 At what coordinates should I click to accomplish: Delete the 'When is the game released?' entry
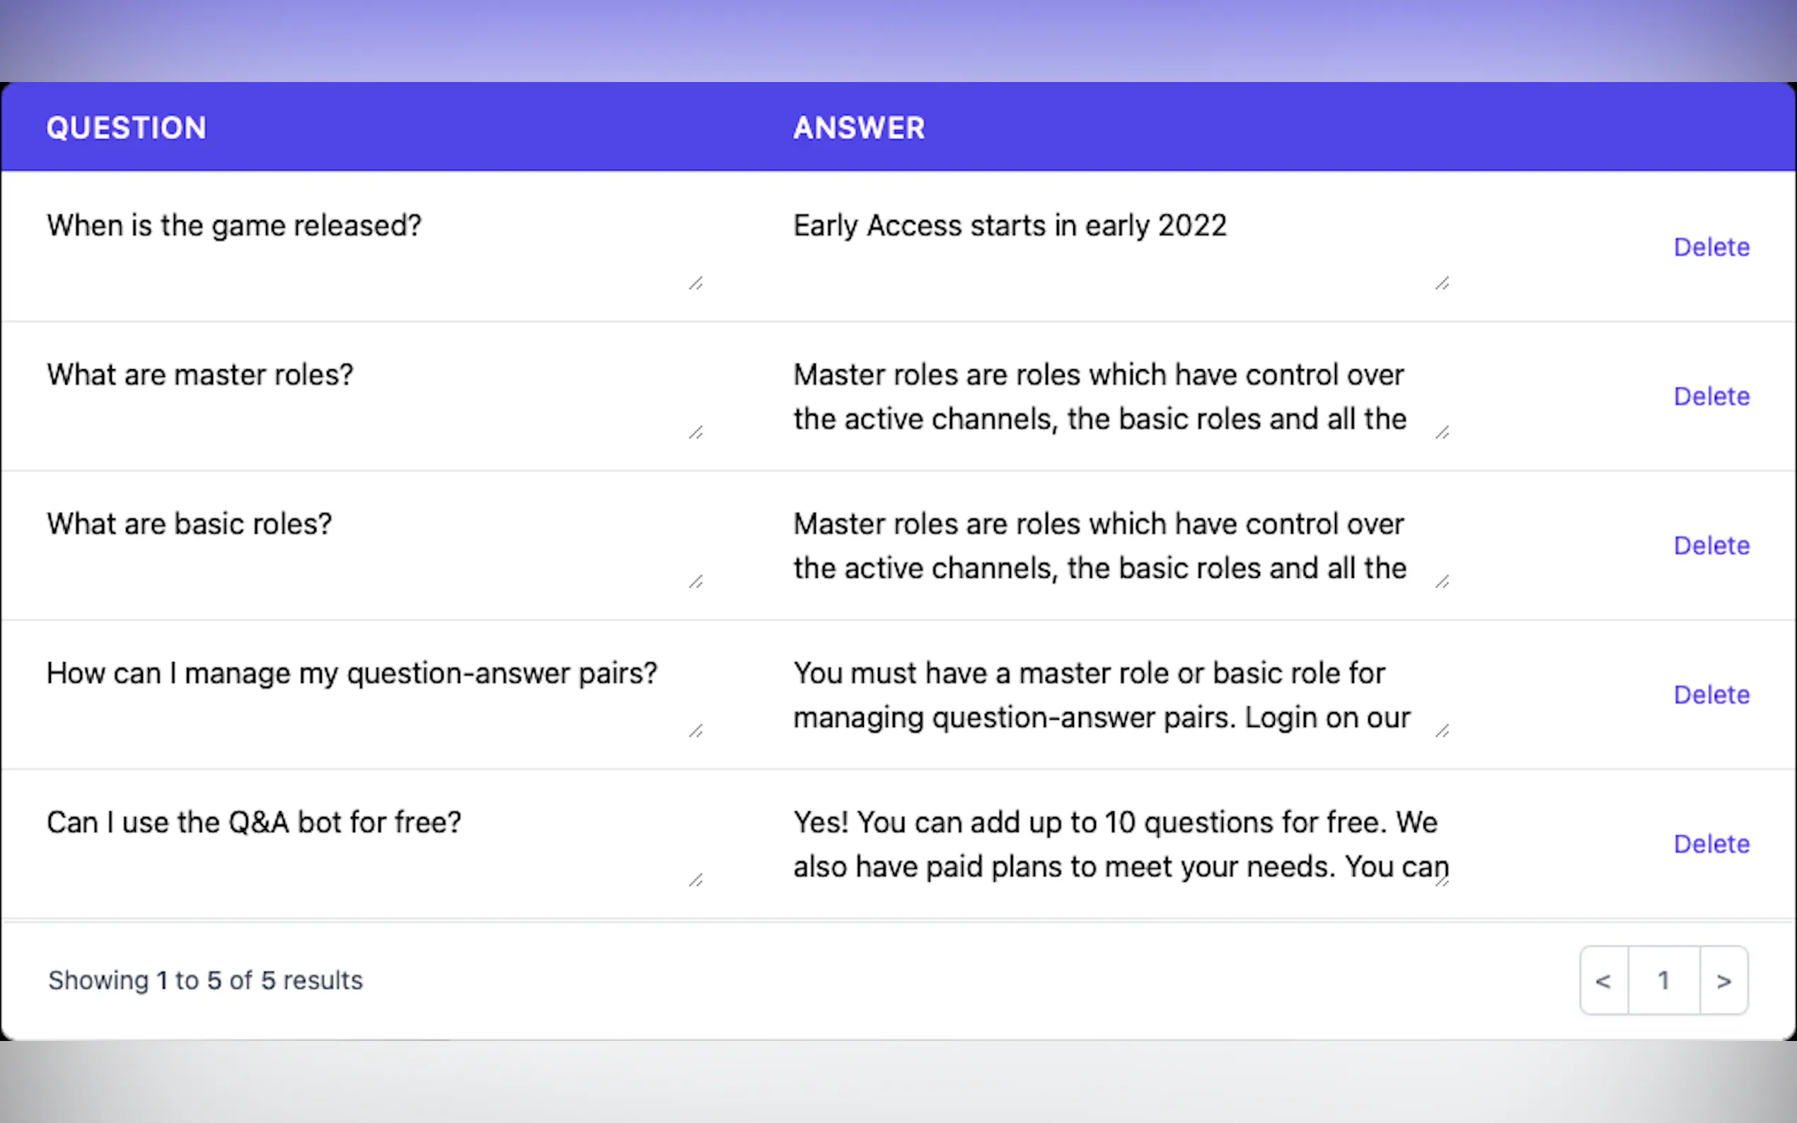[1711, 248]
